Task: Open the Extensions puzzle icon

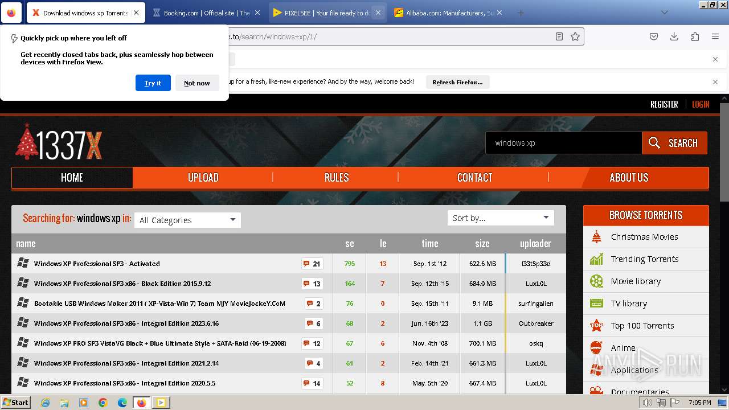Action: click(695, 36)
